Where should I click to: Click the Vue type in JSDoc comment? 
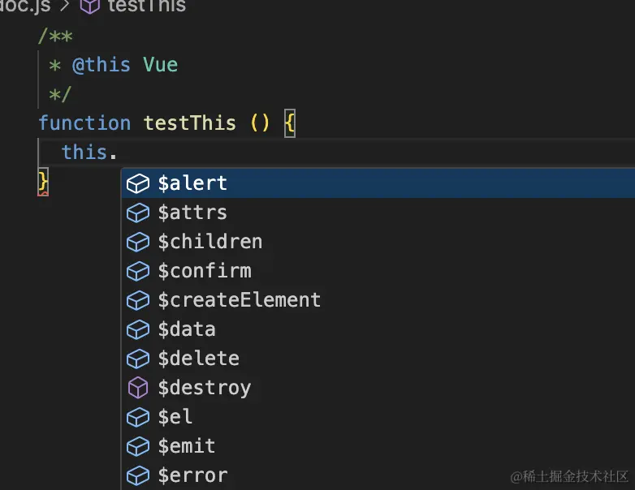160,65
